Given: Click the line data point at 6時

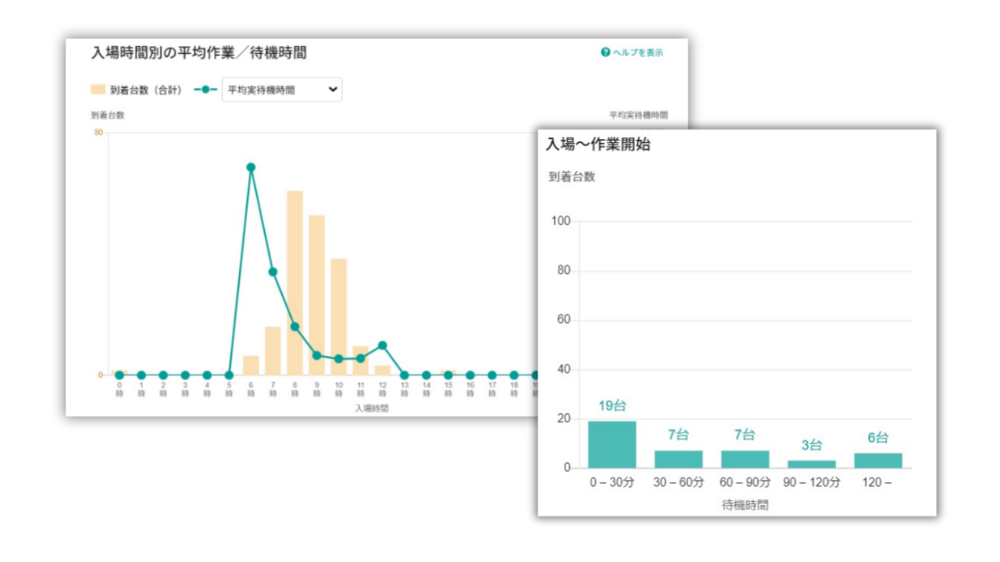Looking at the screenshot, I should tap(251, 167).
